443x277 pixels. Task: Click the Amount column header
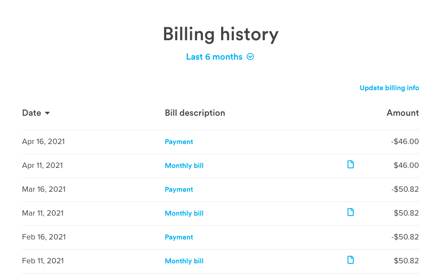[x=402, y=113]
